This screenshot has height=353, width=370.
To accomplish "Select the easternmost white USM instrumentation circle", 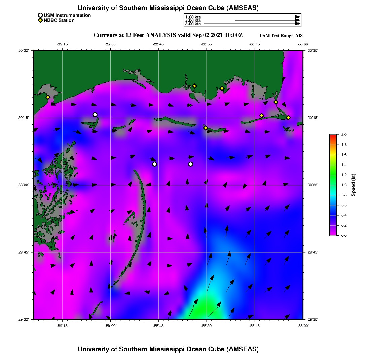I will 191,164.
